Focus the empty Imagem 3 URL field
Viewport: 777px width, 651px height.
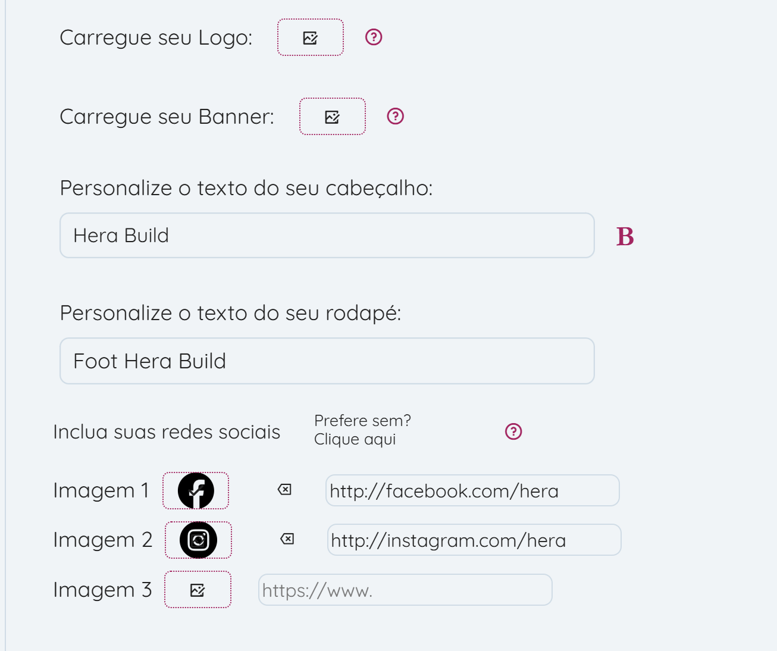tap(405, 590)
